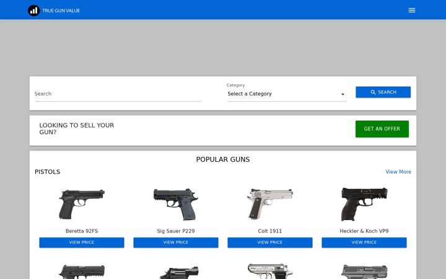
Task: Open the Select a Category dropdown
Action: click(x=287, y=94)
